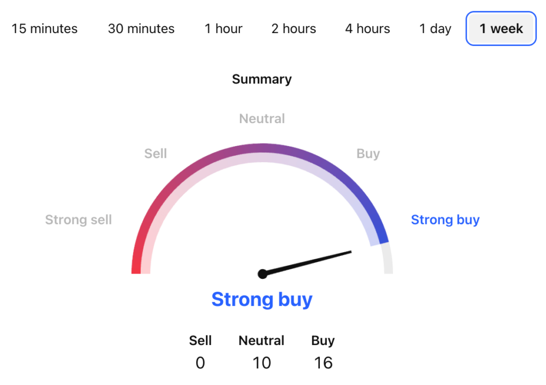Click the Strong buy result text
Screen dimensions: 546x385
click(x=261, y=299)
